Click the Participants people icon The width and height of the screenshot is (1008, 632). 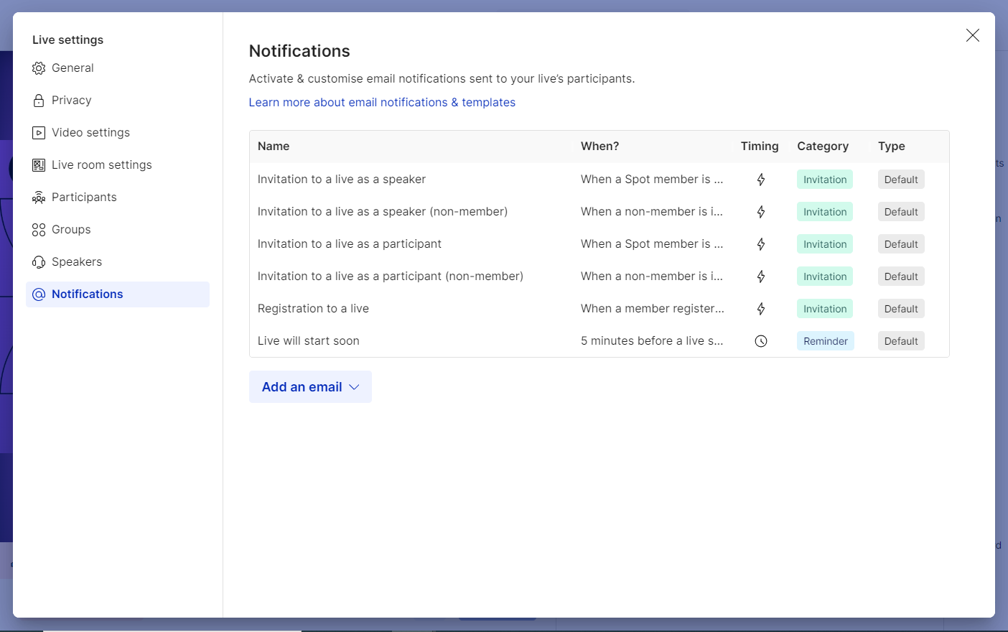pyautogui.click(x=39, y=197)
